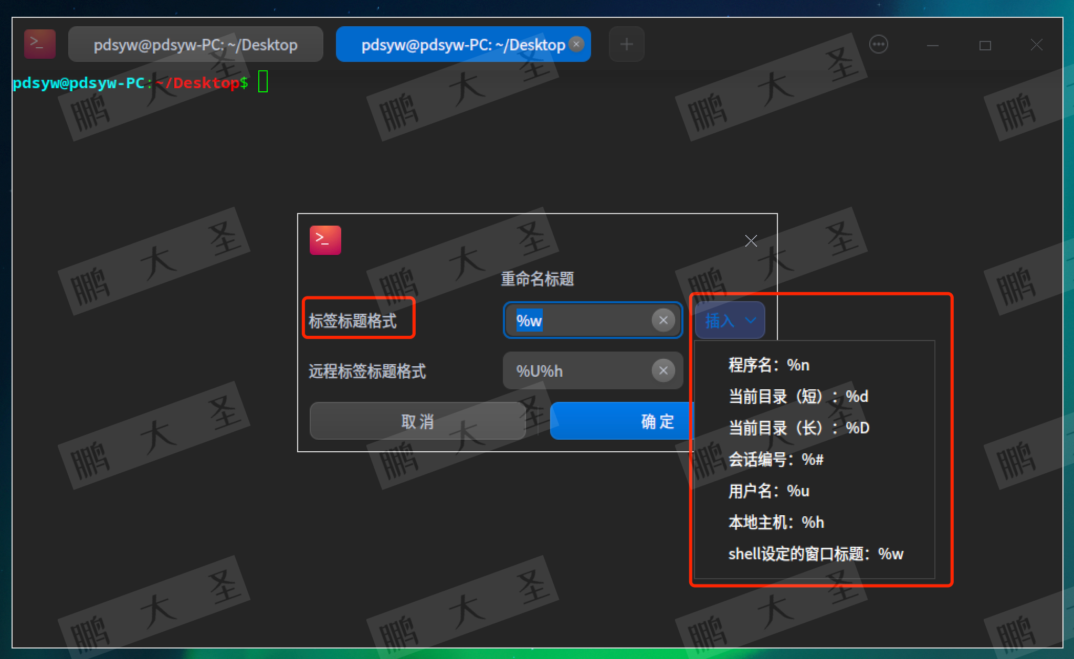Screen dimensions: 1074x659
Task: Insert 当前目录（长）: %D option
Action: (x=798, y=428)
